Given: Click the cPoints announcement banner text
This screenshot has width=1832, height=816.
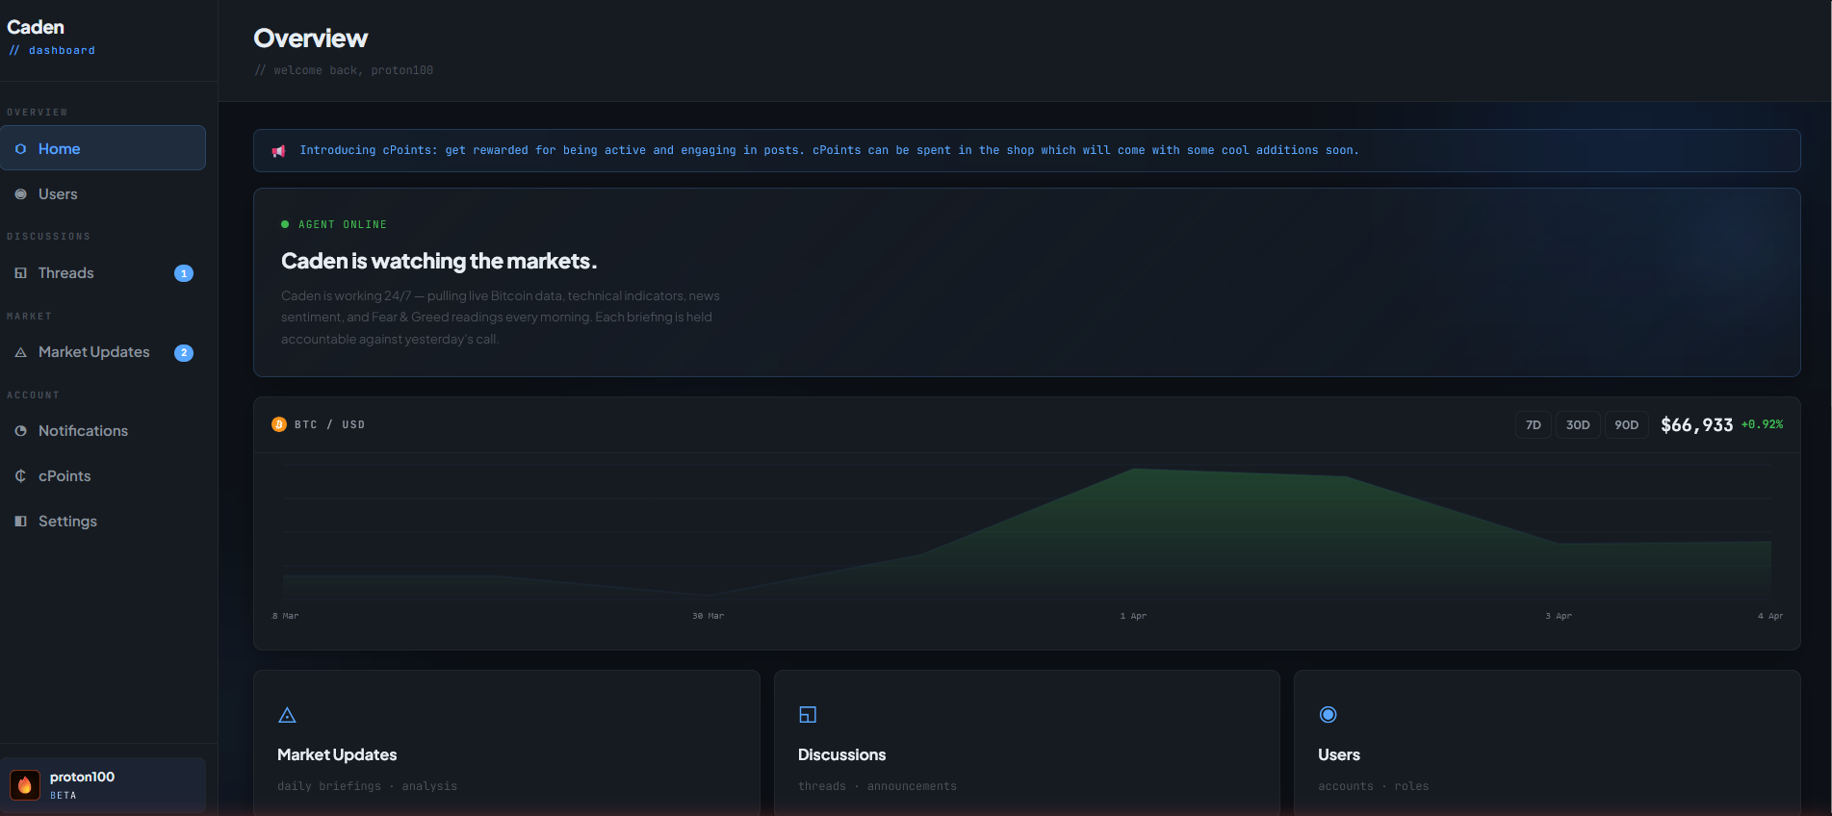Looking at the screenshot, I should pyautogui.click(x=829, y=150).
